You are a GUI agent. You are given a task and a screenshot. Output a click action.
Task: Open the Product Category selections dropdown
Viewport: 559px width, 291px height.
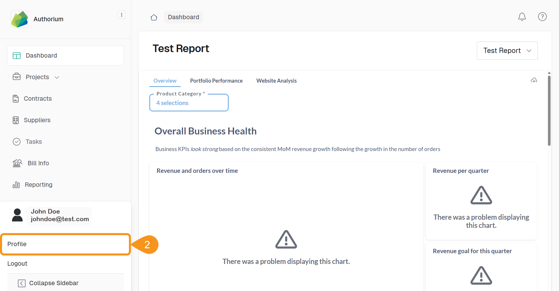coord(189,103)
